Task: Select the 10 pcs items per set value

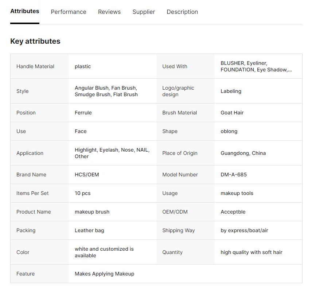Action: pos(82,193)
